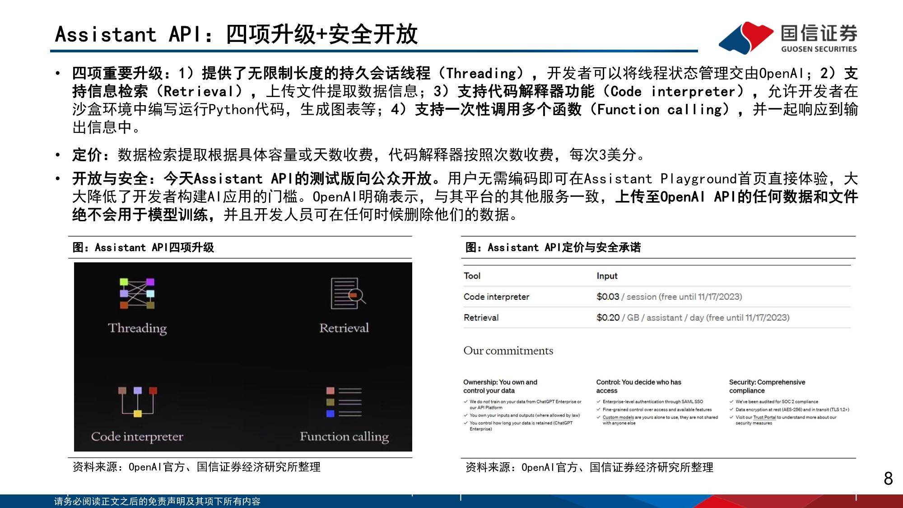Click the caption '图：Assistant API定价与安全承诺'
Viewport: 903px width, 508px height.
point(553,247)
